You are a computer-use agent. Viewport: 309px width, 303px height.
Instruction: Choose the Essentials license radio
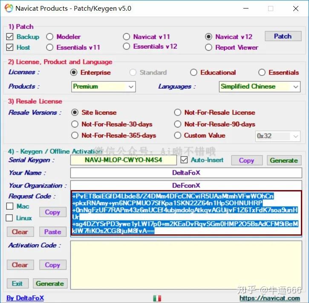pos(262,72)
